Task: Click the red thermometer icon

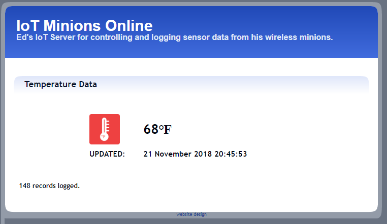Action: [x=105, y=129]
